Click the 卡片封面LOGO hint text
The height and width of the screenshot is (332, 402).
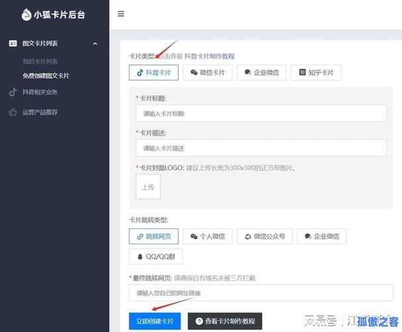pos(241,168)
